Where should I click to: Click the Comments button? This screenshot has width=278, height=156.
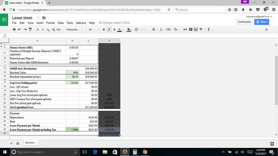point(244,22)
